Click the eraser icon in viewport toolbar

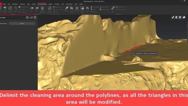click(x=184, y=17)
